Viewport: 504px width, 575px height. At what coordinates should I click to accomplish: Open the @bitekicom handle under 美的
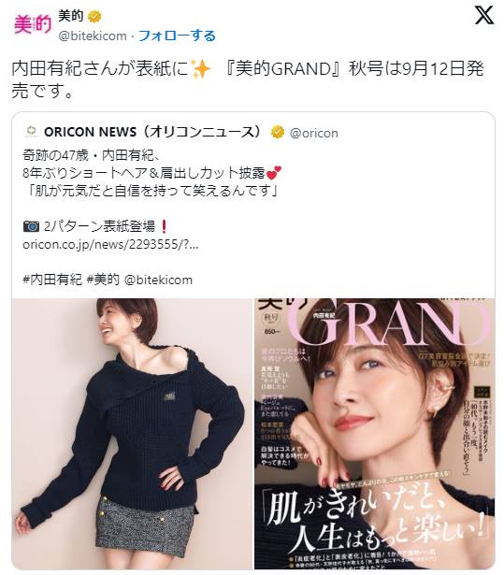(93, 36)
